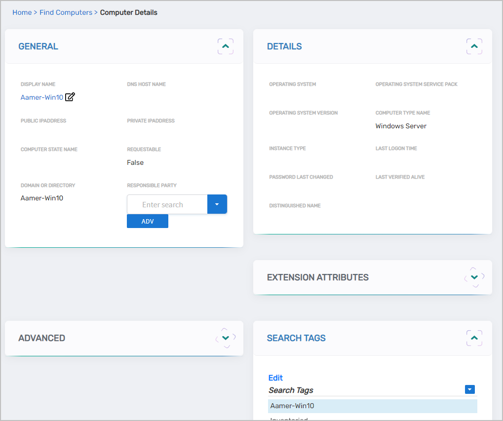The width and height of the screenshot is (503, 421).
Task: Open the Responsible Party dropdown arrow
Action: 217,204
